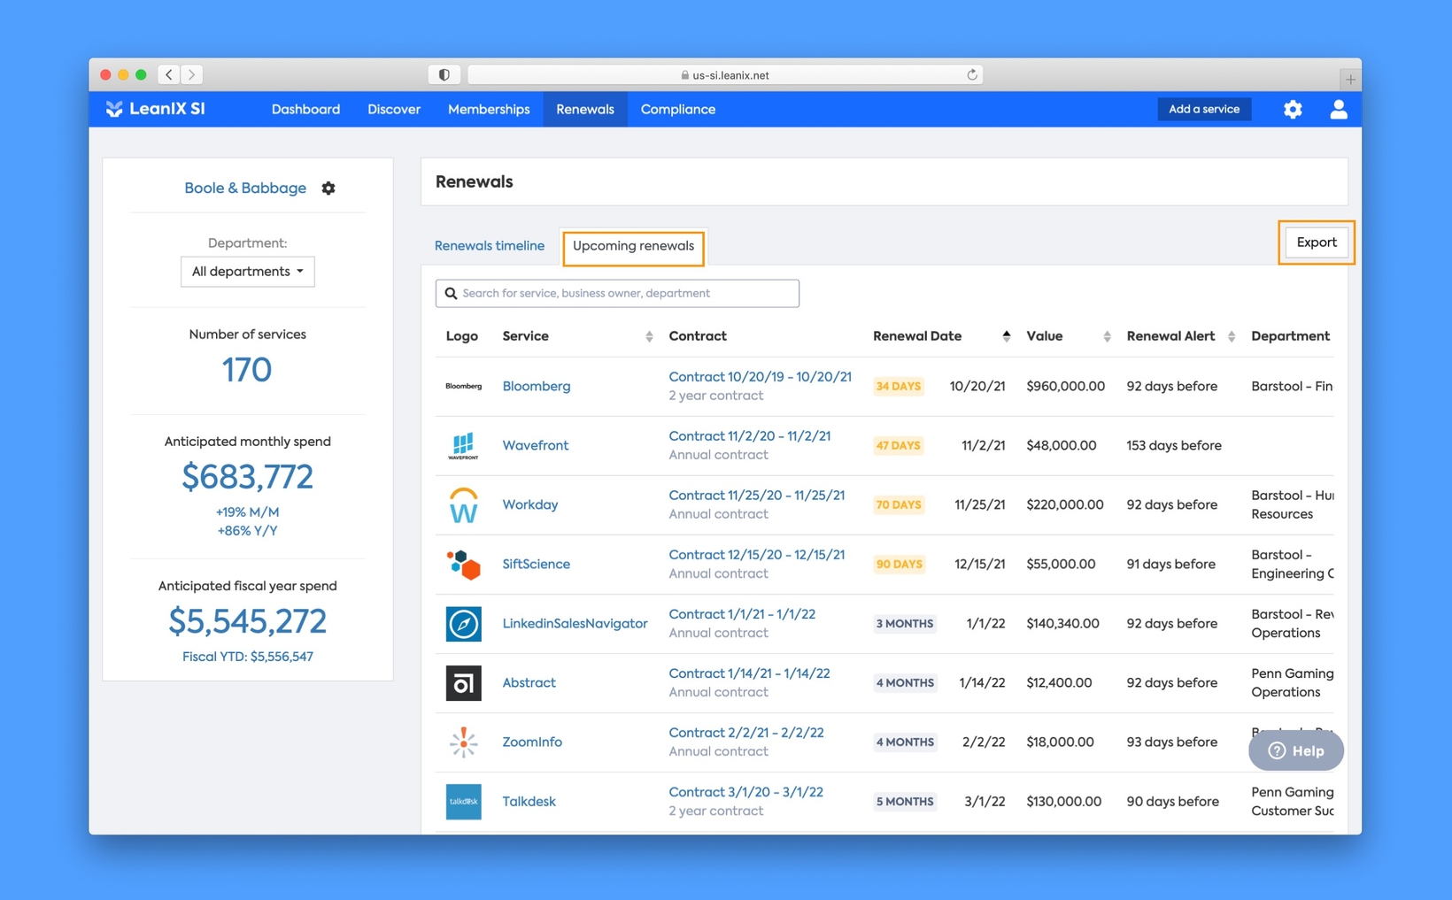
Task: Open Contract 10/20/19 - 10/20/21 link
Action: (761, 377)
